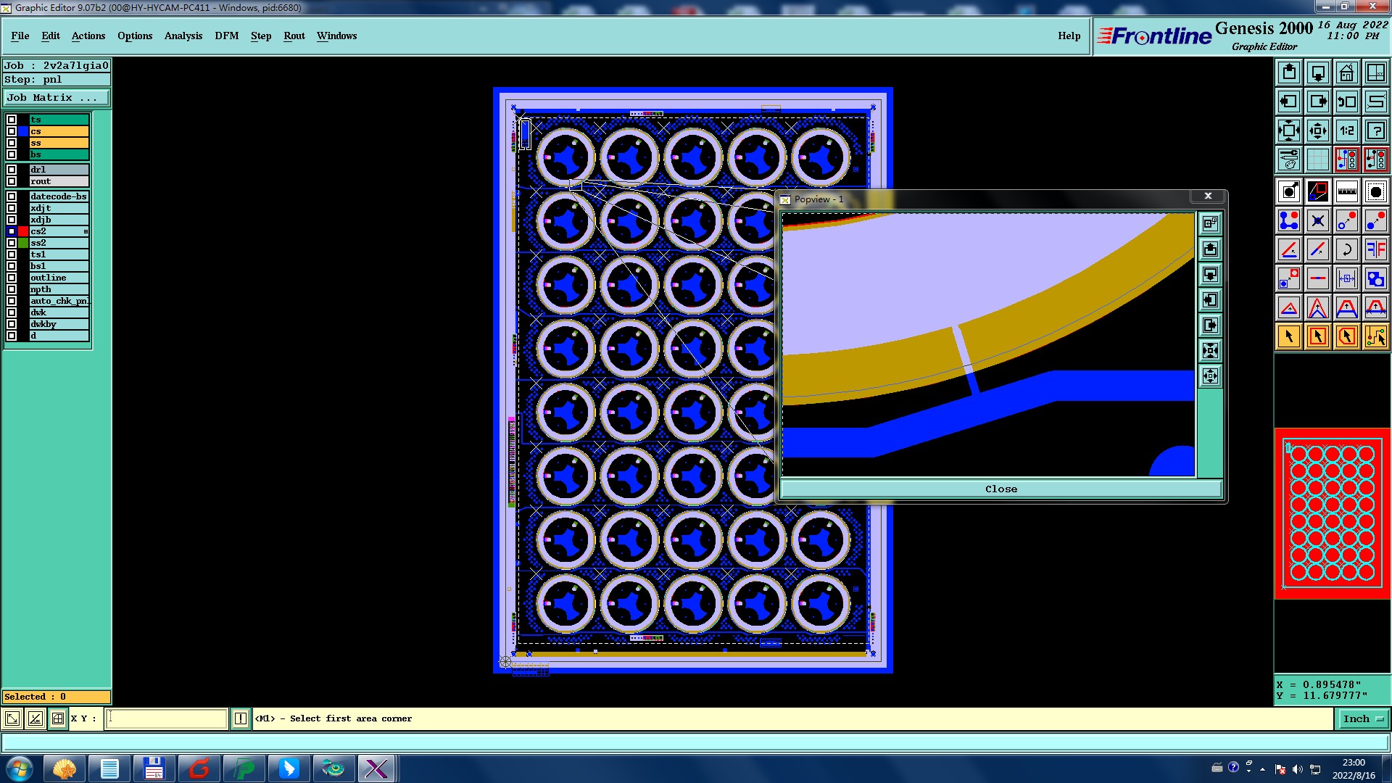Viewport: 1392px width, 783px height.
Task: Click the Home view icon
Action: tap(1346, 72)
